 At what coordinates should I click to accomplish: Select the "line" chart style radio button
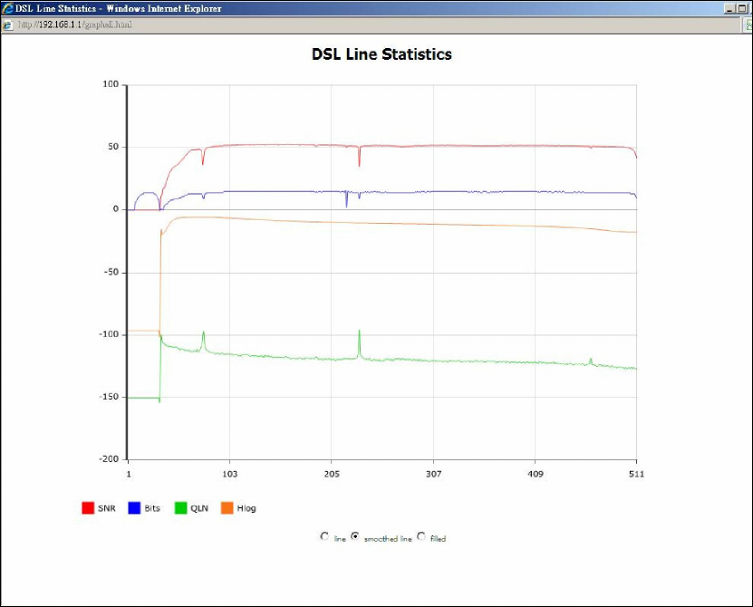324,536
